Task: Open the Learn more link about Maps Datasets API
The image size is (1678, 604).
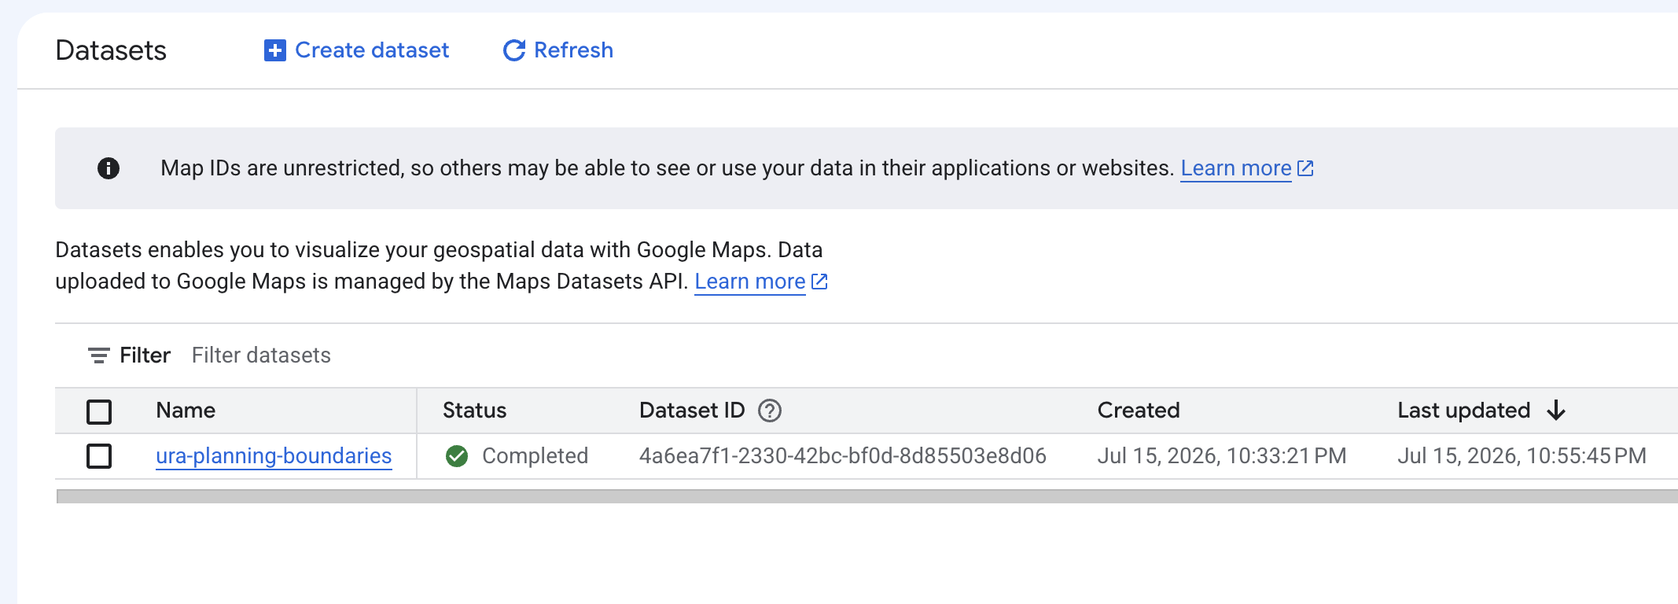Action: tap(760, 282)
